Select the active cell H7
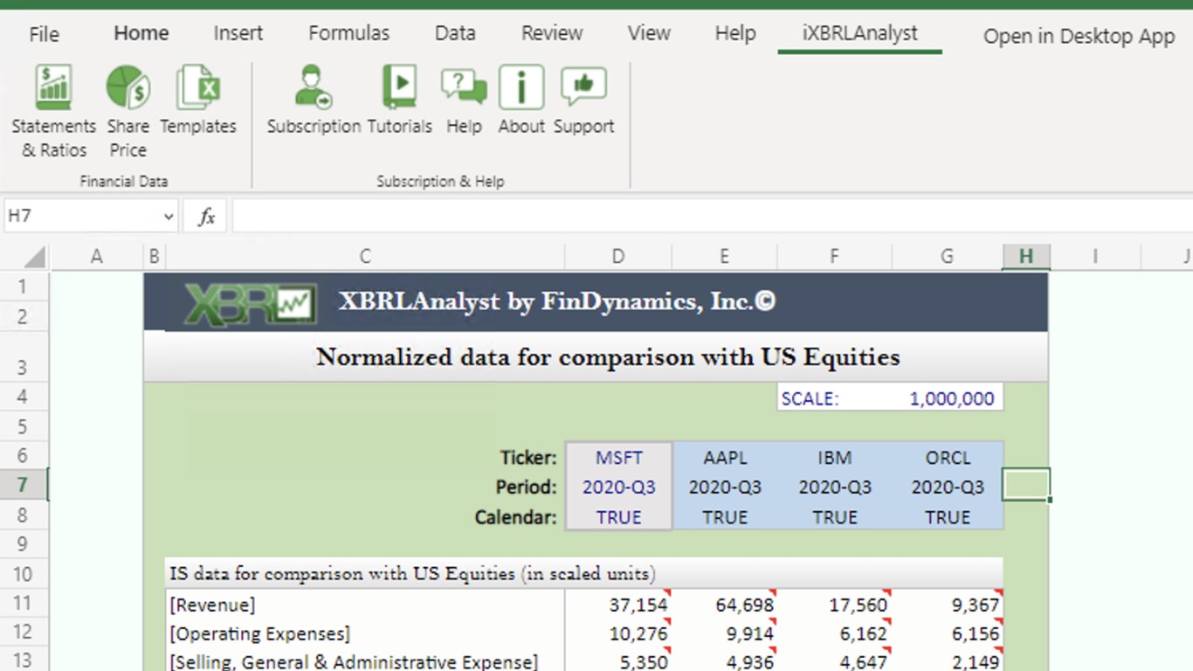The height and width of the screenshot is (671, 1193). tap(1026, 485)
